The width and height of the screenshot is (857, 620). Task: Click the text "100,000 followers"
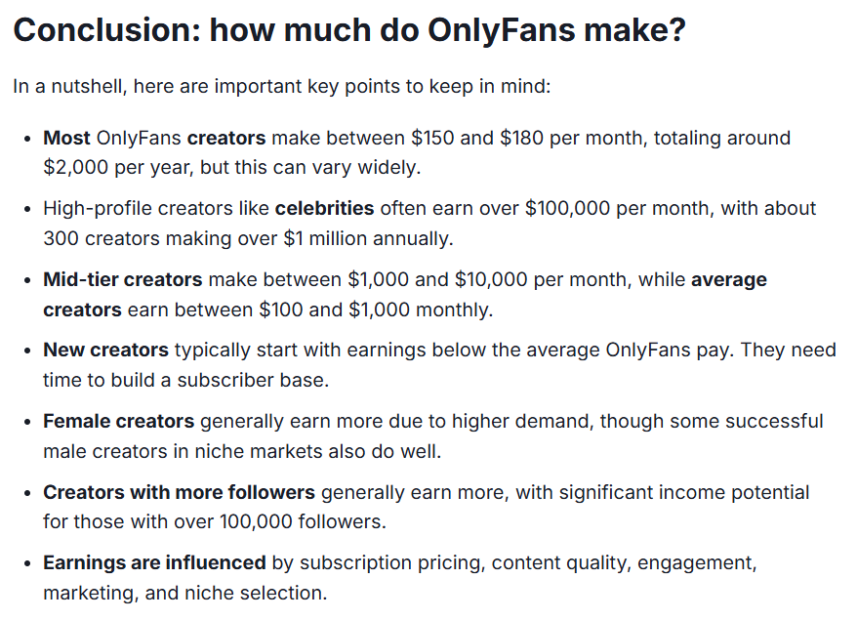[302, 521]
